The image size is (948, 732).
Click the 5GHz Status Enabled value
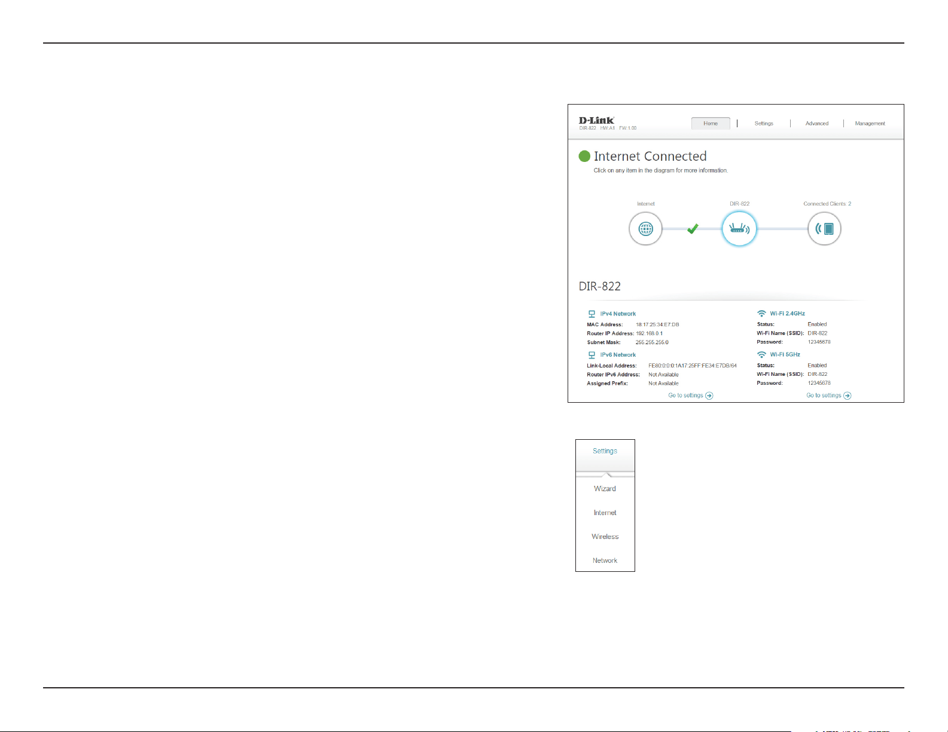pos(817,365)
